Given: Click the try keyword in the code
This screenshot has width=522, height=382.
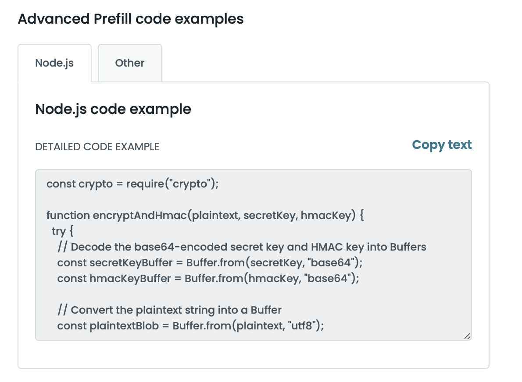Looking at the screenshot, I should (59, 231).
